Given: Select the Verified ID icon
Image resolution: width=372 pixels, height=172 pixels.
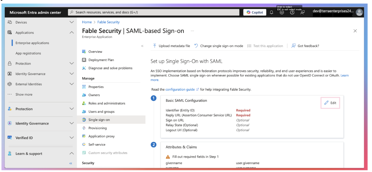Looking at the screenshot, I should 10,137.
